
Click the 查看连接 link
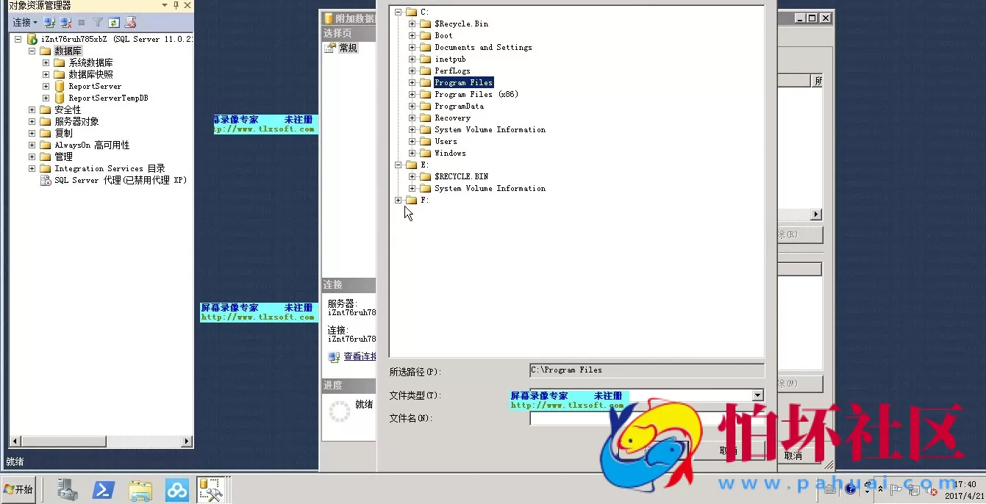pos(359,356)
